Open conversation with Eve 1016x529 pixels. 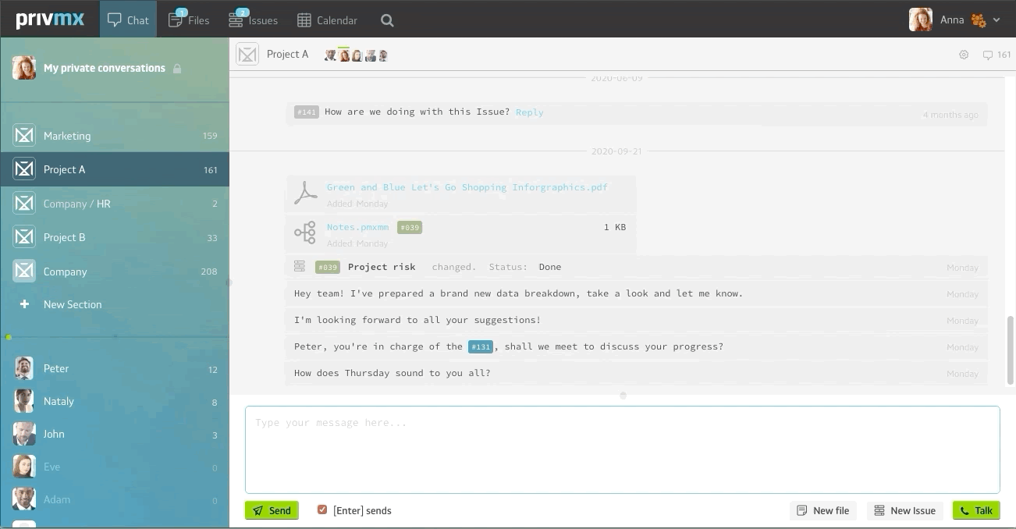click(115, 467)
